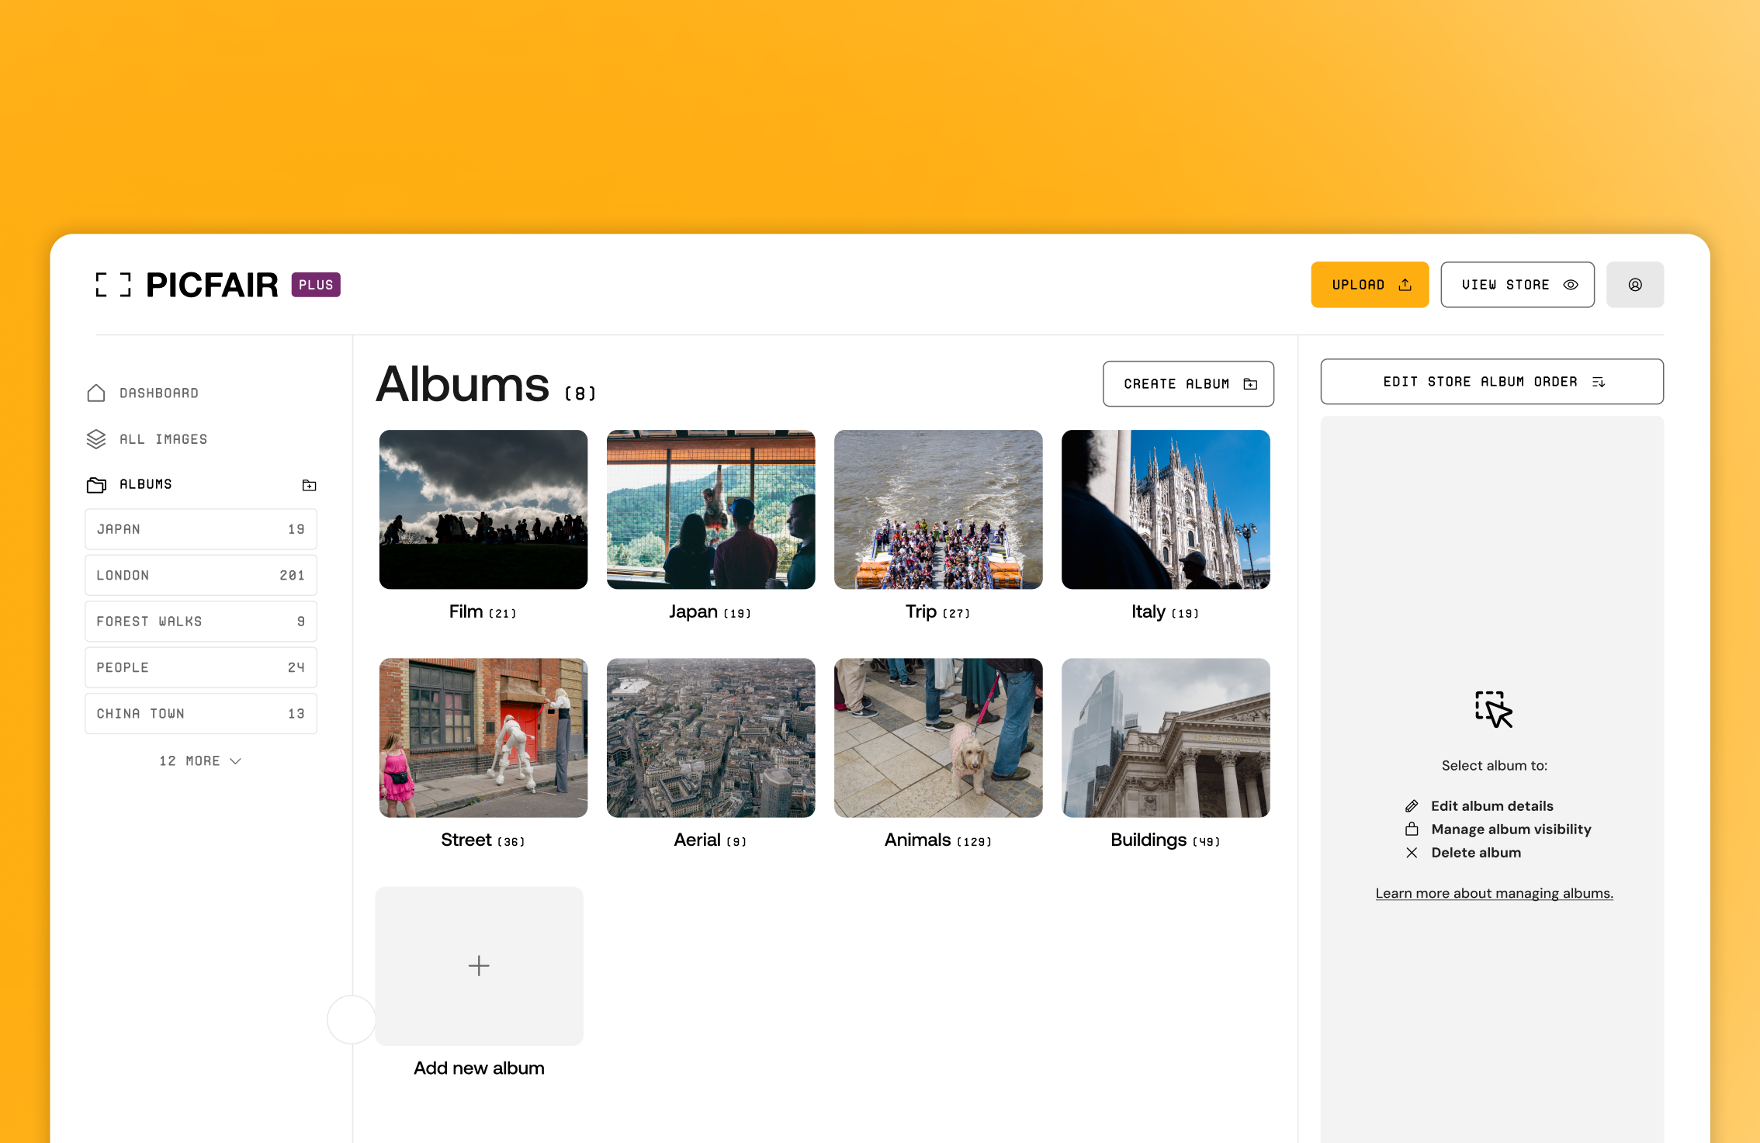Viewport: 1760px width, 1143px height.
Task: Click the Albums folder icon in sidebar
Action: [x=96, y=485]
